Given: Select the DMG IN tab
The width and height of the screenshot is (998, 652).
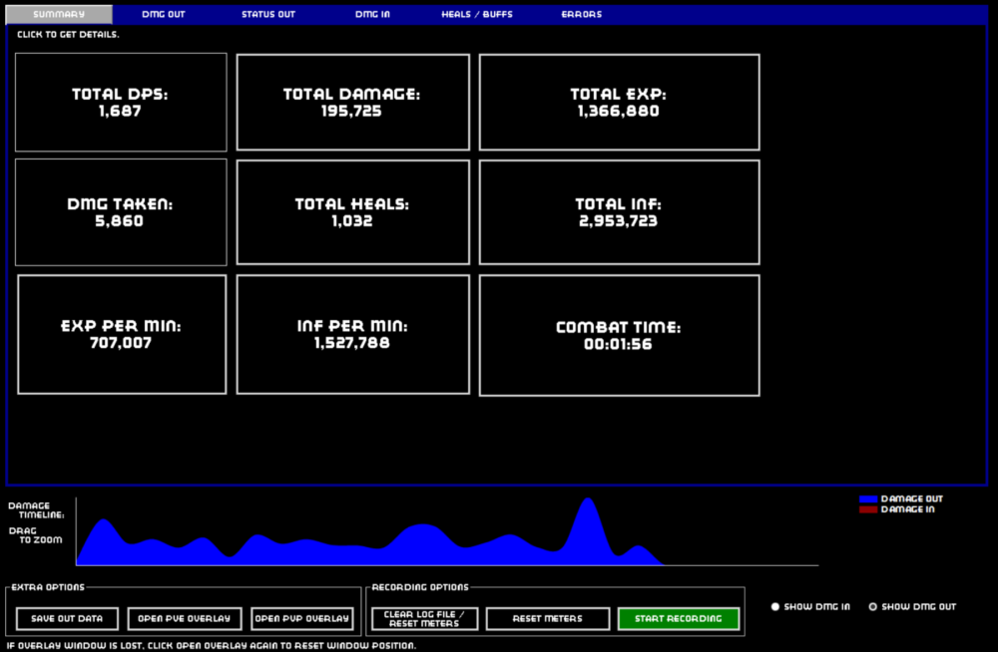Looking at the screenshot, I should (372, 15).
